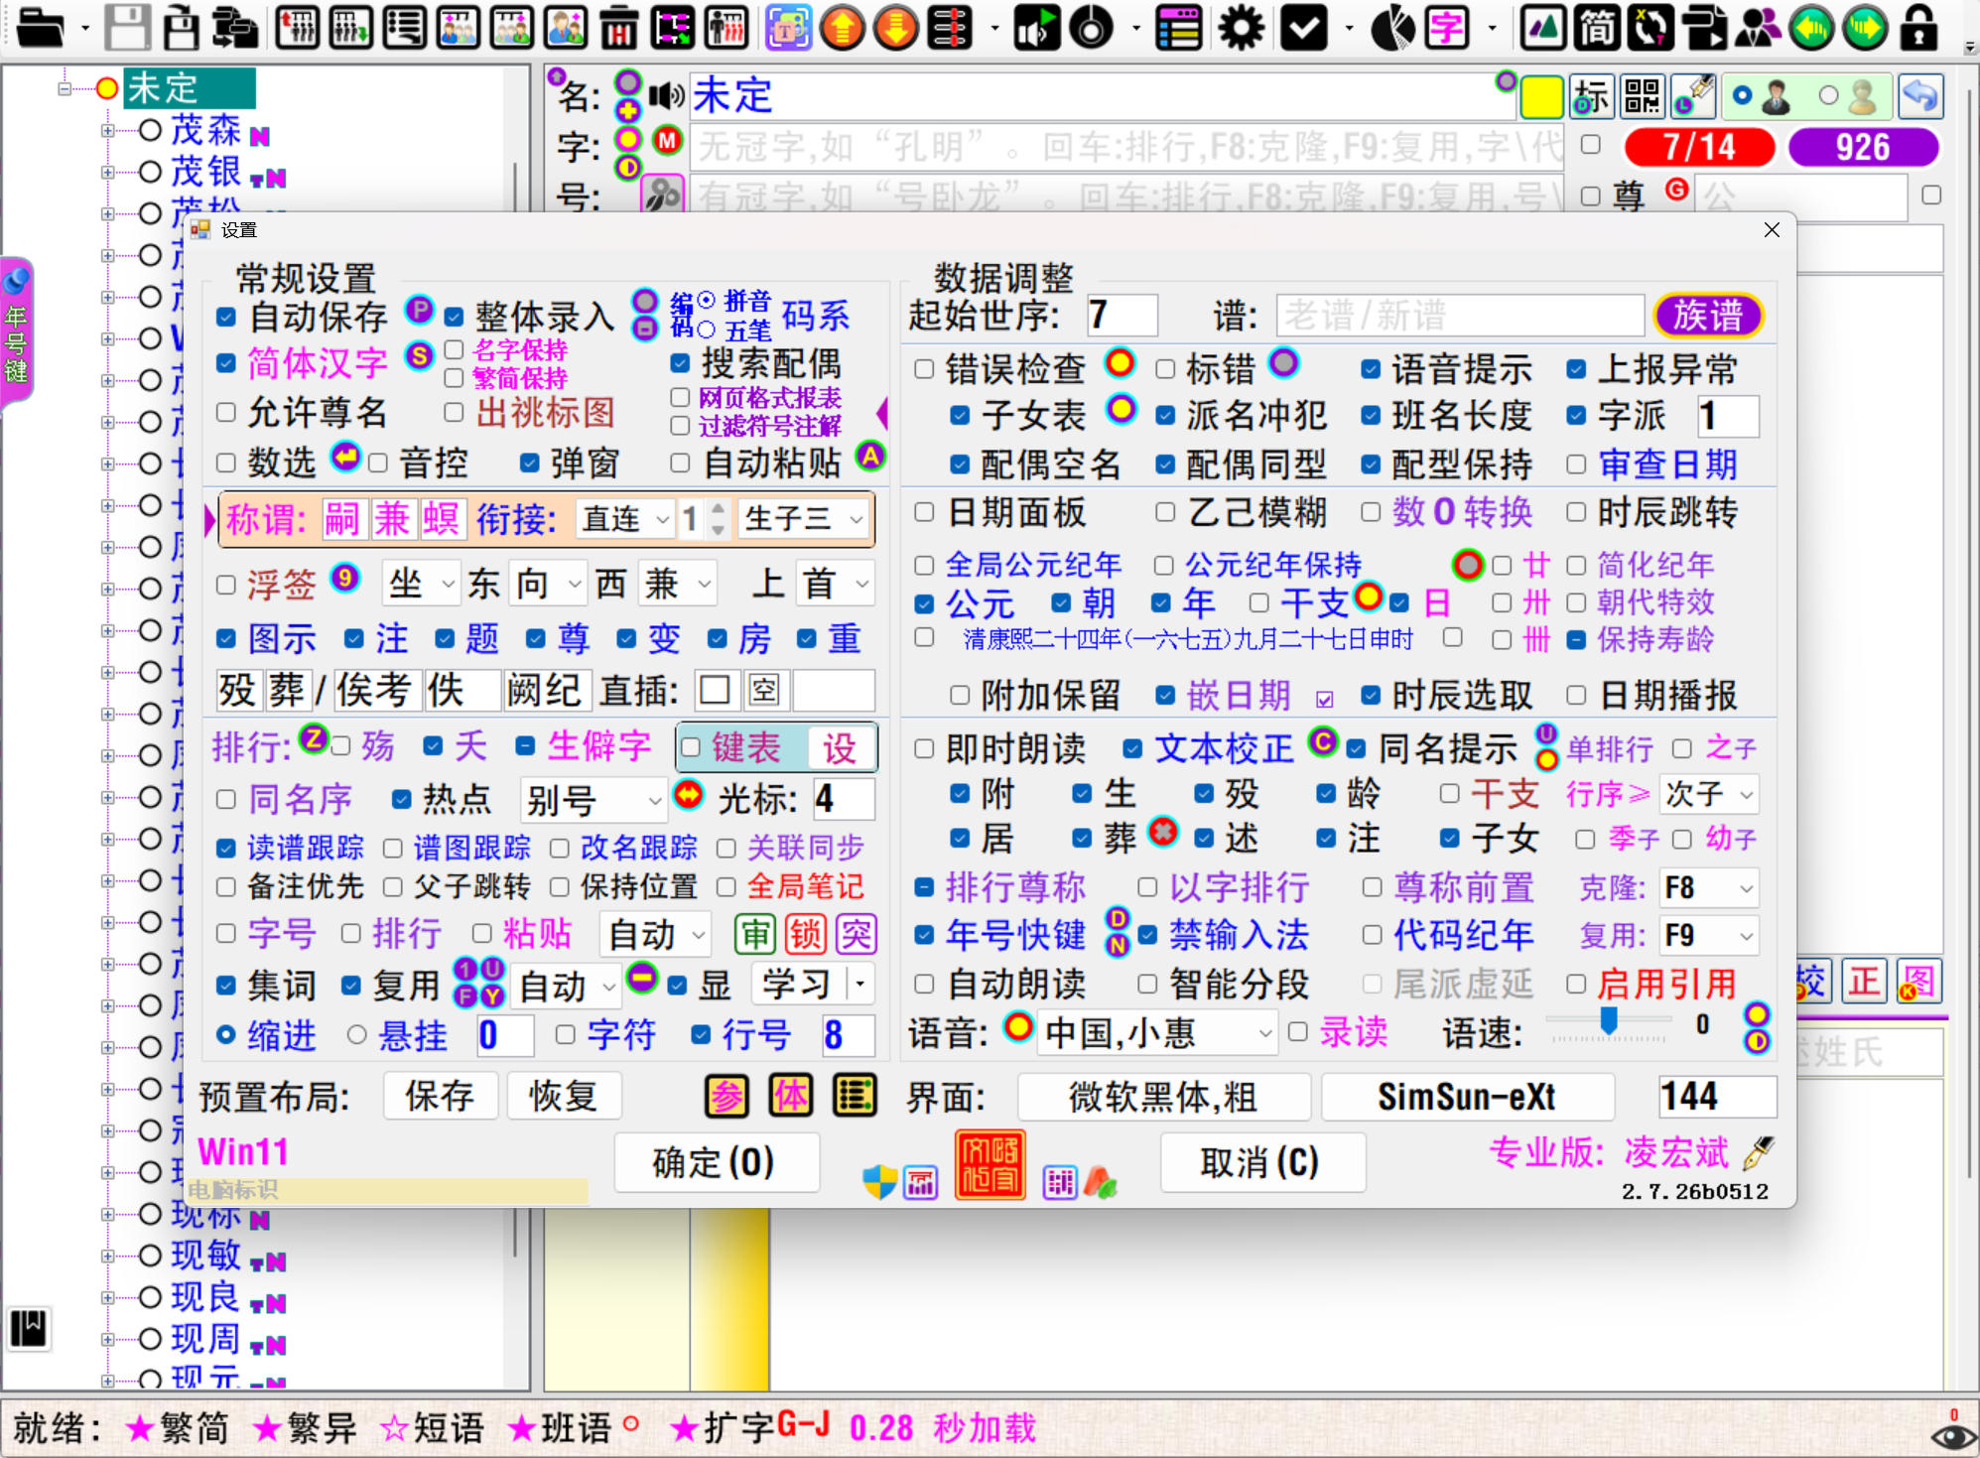Expand the 现敏 tree node

pyautogui.click(x=107, y=1256)
